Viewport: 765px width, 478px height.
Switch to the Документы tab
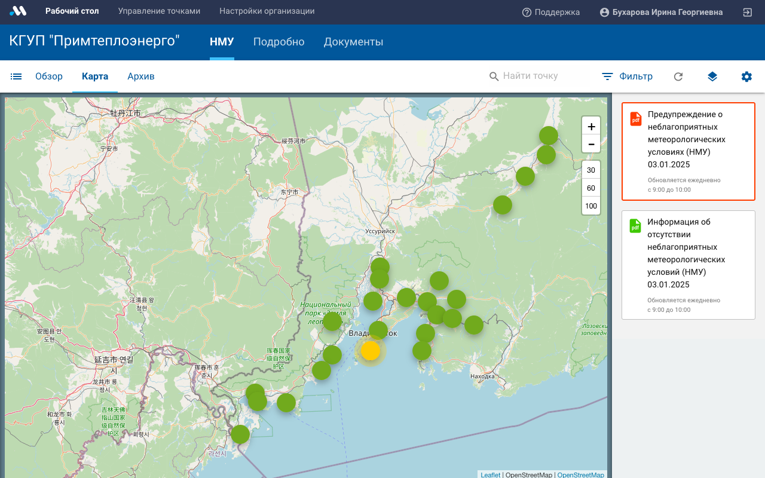point(353,42)
